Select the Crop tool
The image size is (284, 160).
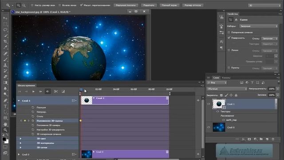click(x=5, y=41)
